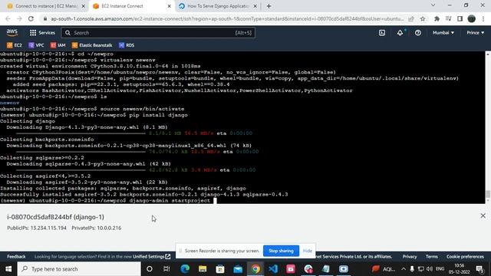Reload the current page
This screenshot has height=276, width=491.
(x=31, y=18)
